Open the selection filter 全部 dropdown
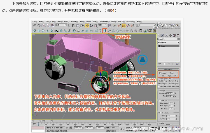 point(61,25)
